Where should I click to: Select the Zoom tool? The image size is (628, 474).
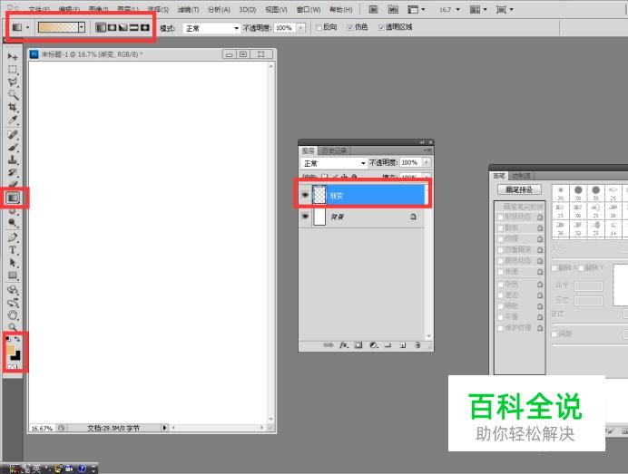click(13, 327)
